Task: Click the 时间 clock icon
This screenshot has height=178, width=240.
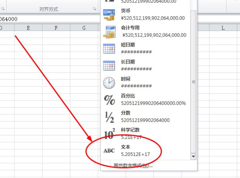Action: tap(109, 83)
